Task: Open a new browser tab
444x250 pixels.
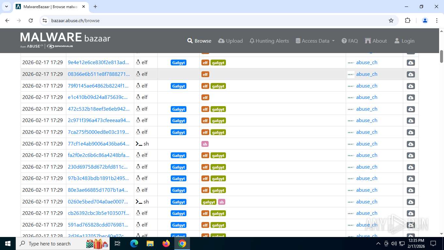Action: 95,7
